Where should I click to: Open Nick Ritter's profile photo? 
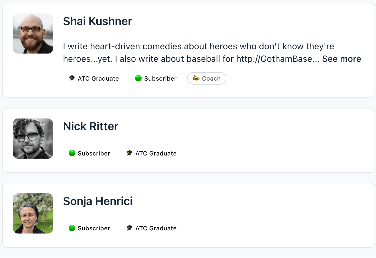click(x=33, y=138)
